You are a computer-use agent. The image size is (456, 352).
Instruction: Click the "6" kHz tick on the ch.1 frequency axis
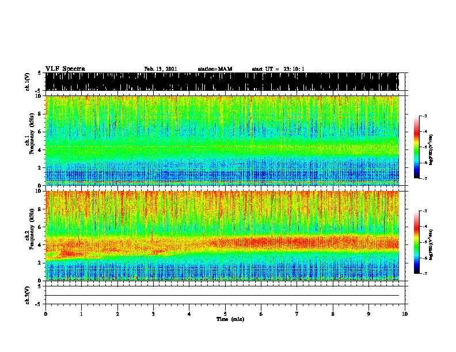41,132
